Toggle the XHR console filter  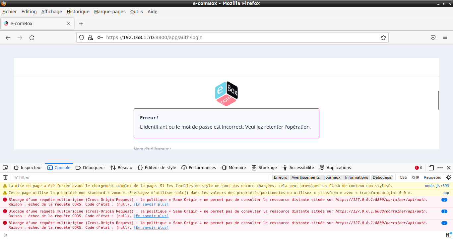tap(415, 177)
